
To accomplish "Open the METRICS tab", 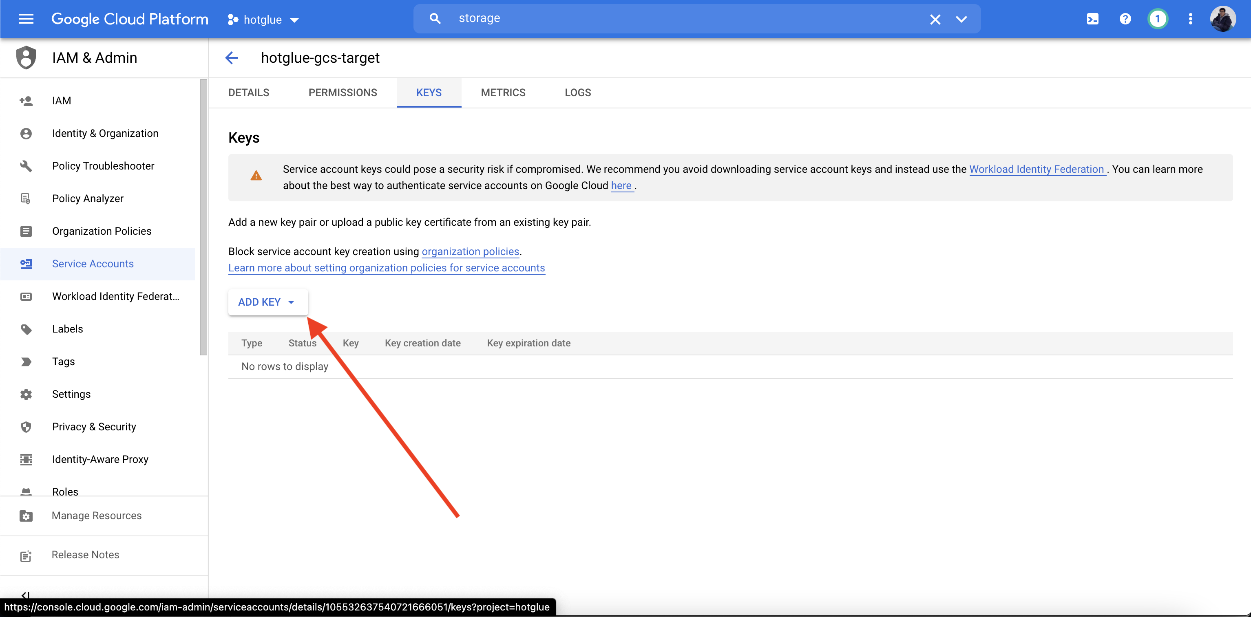I will [503, 92].
